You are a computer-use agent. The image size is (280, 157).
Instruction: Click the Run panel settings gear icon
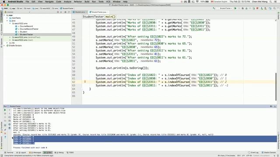[271, 106]
